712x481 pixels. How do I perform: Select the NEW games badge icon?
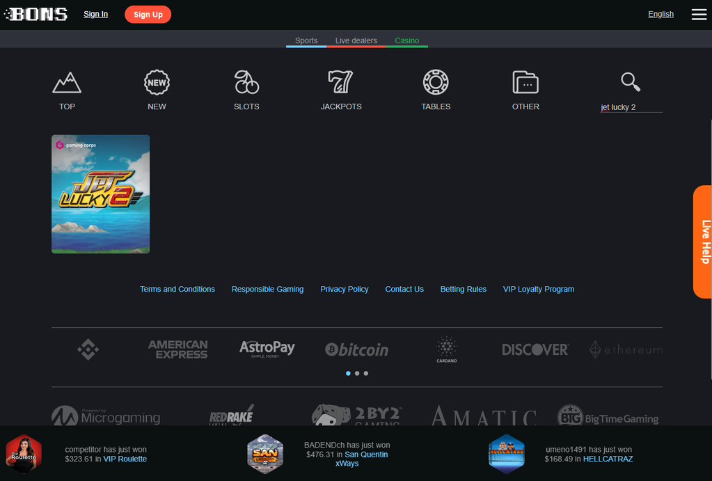coord(157,82)
